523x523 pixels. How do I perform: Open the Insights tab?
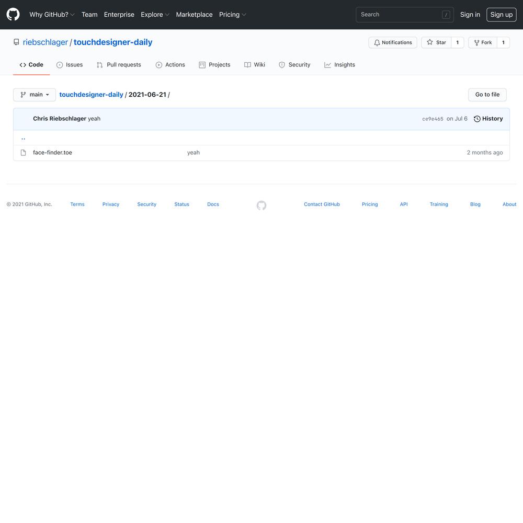[339, 65]
